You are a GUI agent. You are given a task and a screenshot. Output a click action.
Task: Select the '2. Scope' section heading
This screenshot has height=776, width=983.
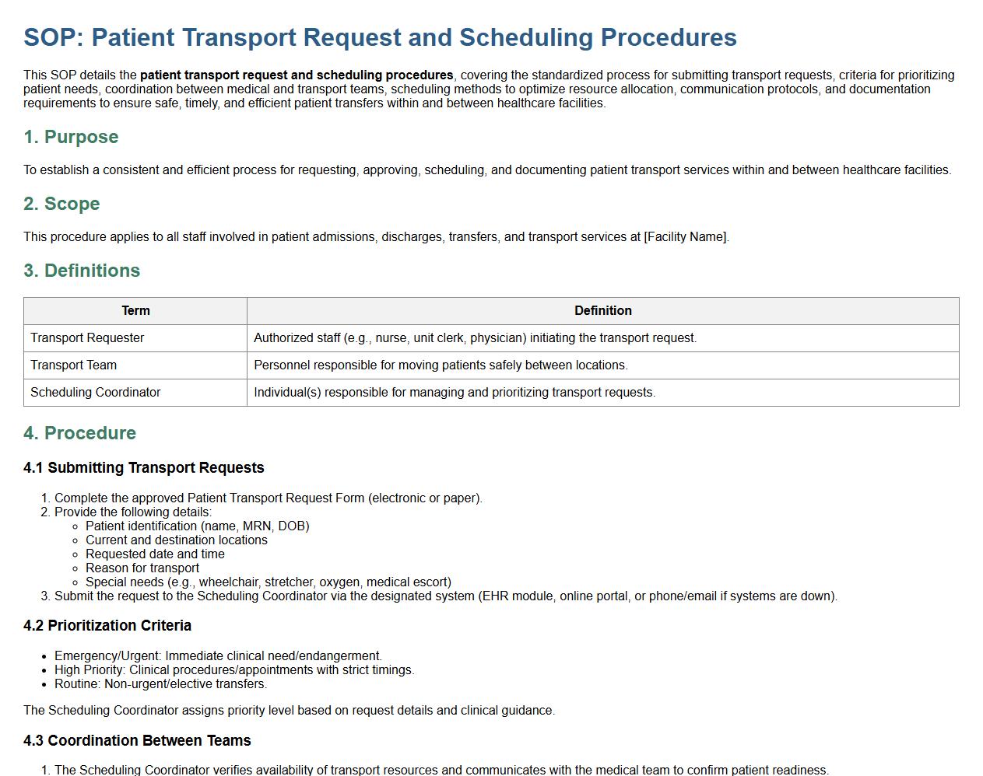click(x=61, y=204)
